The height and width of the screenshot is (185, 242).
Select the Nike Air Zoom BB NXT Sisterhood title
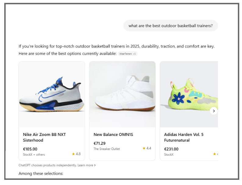(x=44, y=137)
